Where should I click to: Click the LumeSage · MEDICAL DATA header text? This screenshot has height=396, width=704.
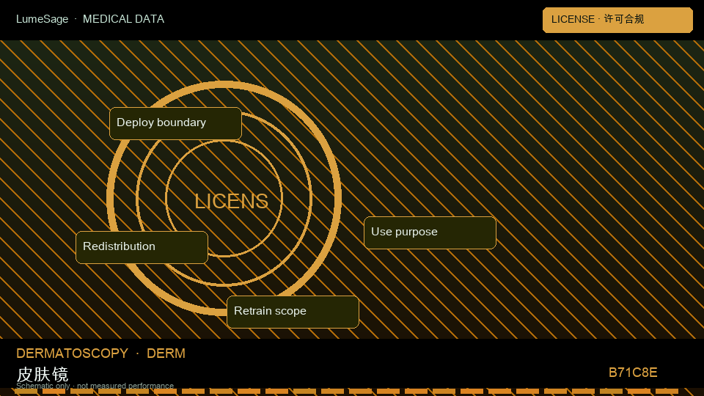90,19
